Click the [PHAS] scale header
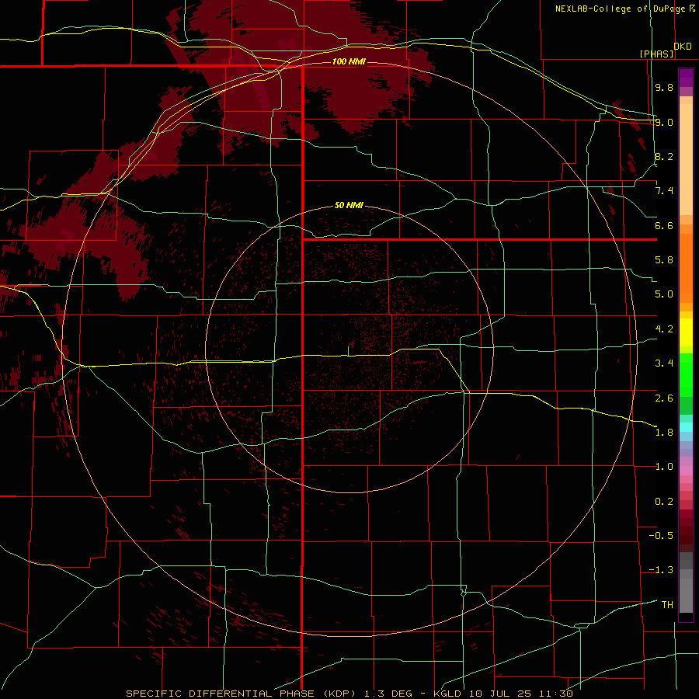The height and width of the screenshot is (699, 699). (x=656, y=54)
